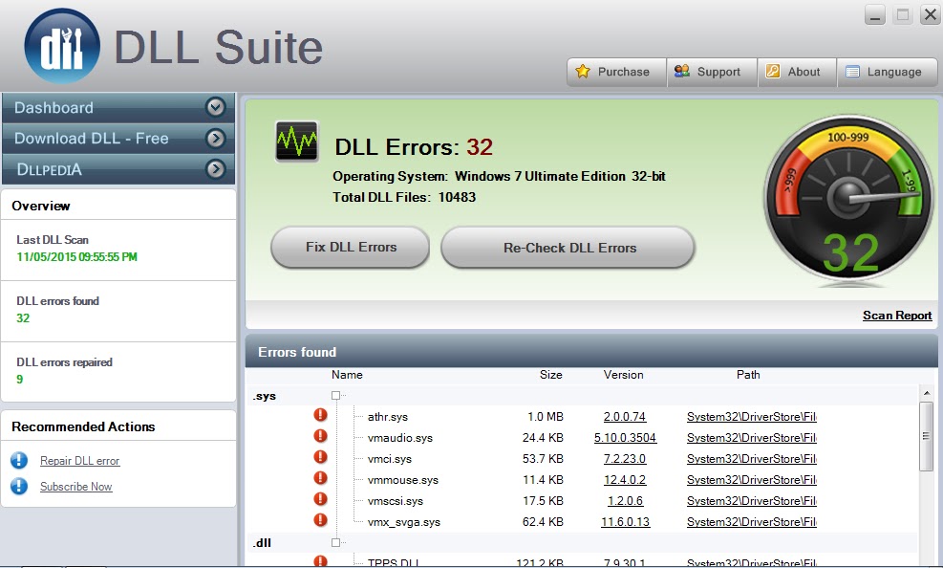The width and height of the screenshot is (943, 568).
Task: Select the vmscsi.sys row name
Action: tap(396, 501)
